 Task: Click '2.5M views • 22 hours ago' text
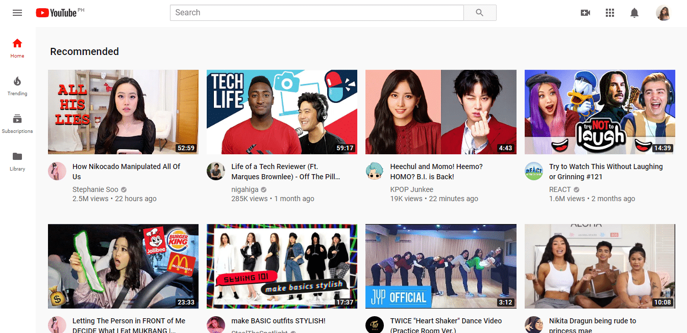coord(114,199)
